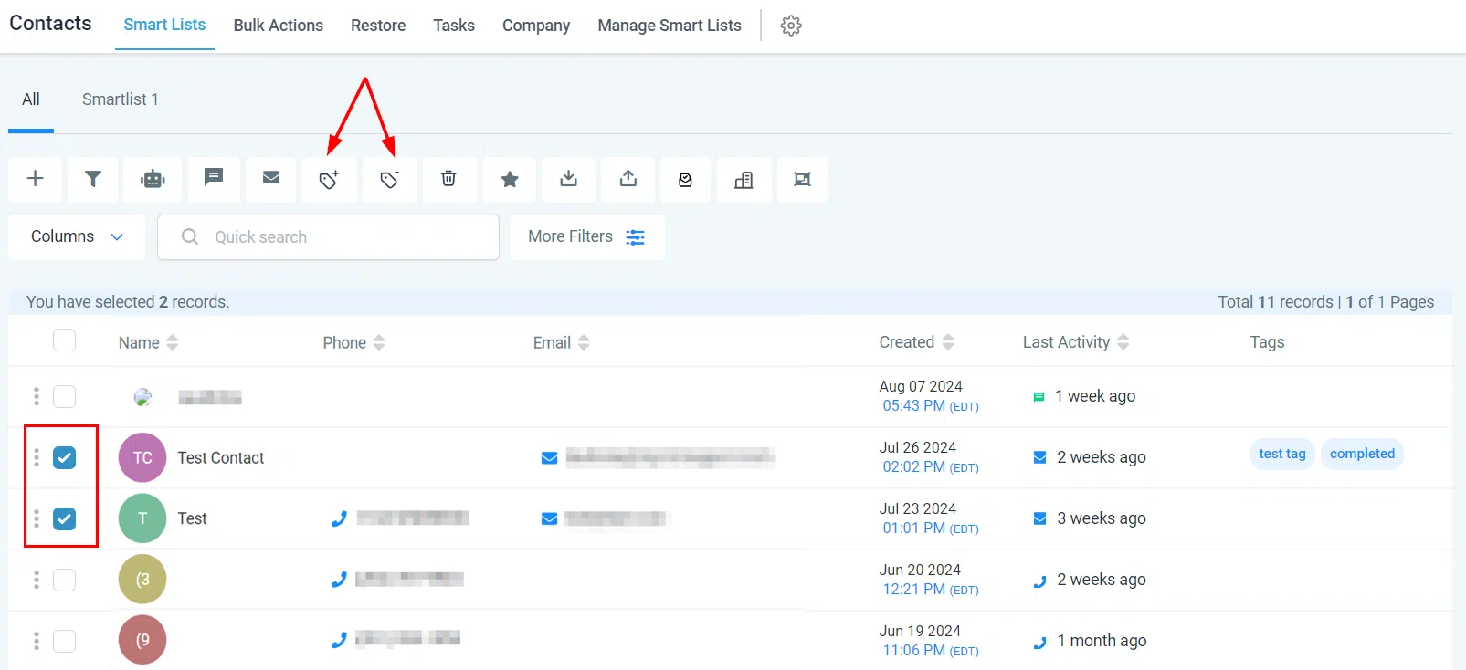Open the funnel filter icon

point(93,179)
